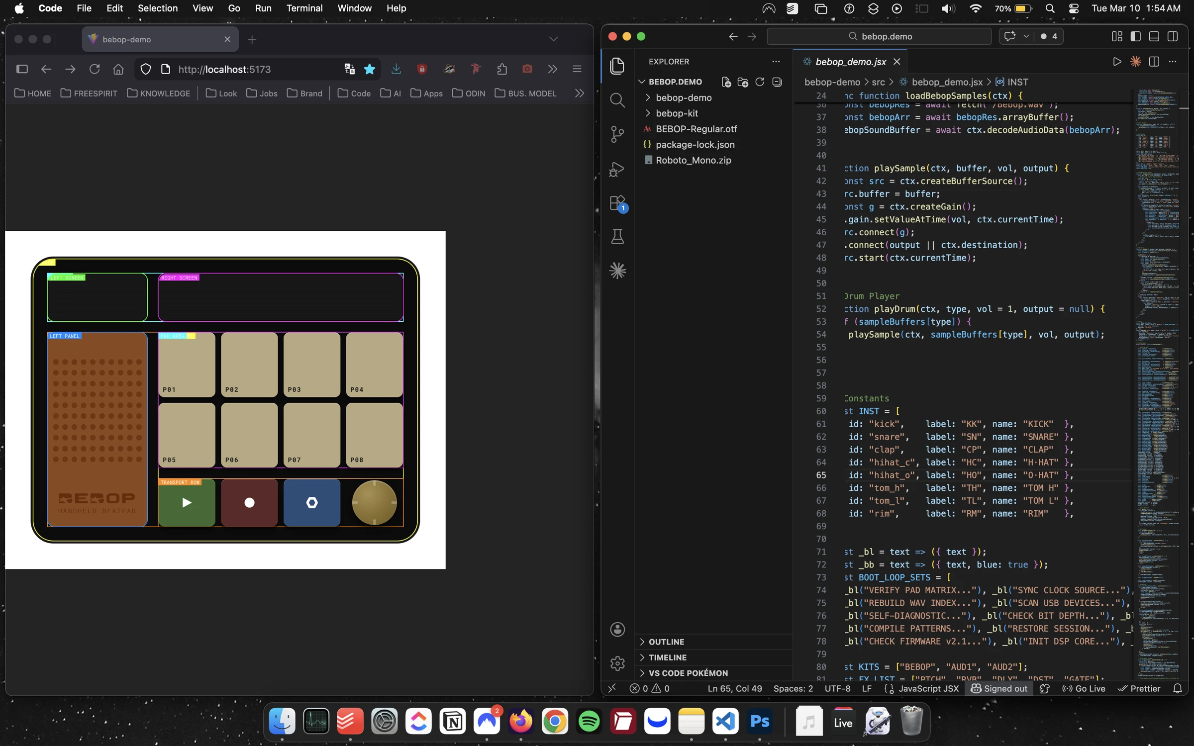Open Explorer views and more actions ellipsis

(x=776, y=61)
